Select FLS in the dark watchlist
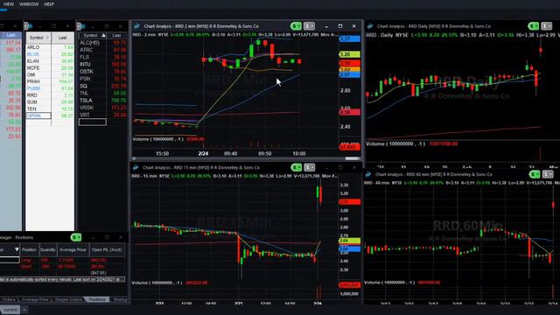Screen dimensions: 560x315 tap(84, 57)
